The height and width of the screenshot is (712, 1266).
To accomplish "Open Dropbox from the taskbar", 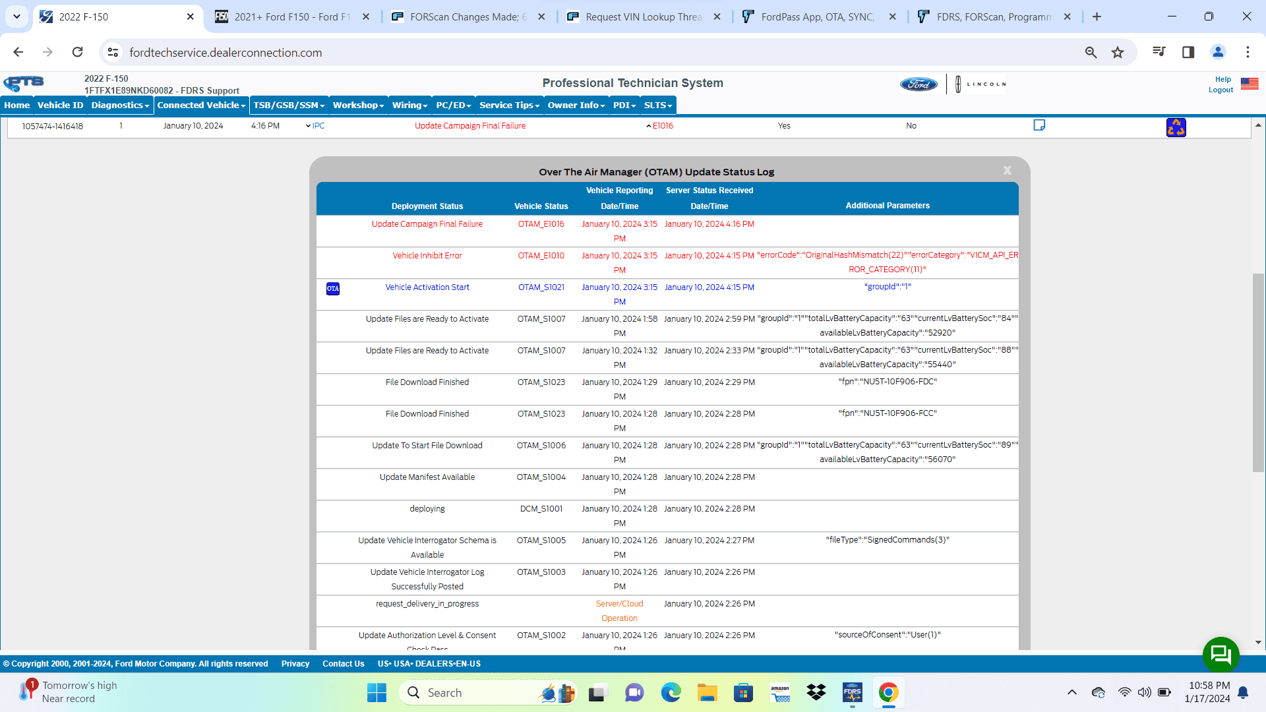I will (816, 692).
